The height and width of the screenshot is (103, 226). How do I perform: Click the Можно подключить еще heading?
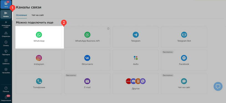[x=35, y=23]
